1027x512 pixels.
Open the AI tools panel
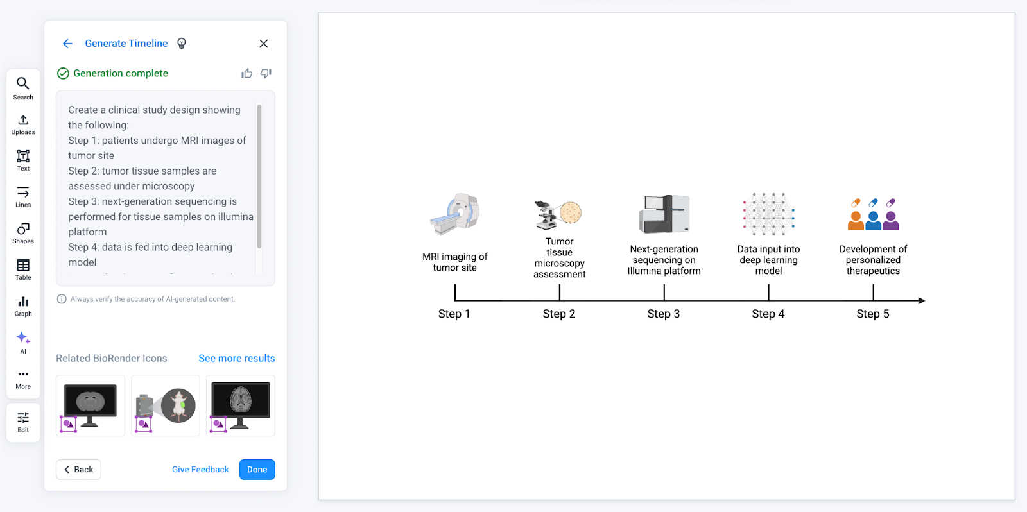22,341
